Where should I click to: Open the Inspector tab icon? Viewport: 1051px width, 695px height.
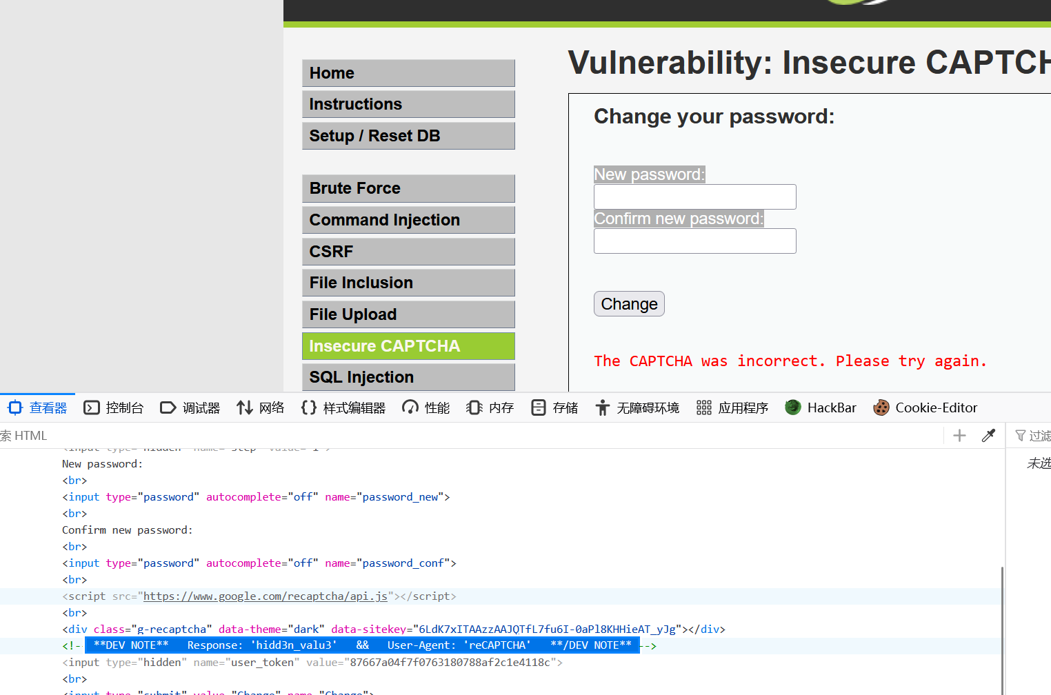[x=16, y=407]
